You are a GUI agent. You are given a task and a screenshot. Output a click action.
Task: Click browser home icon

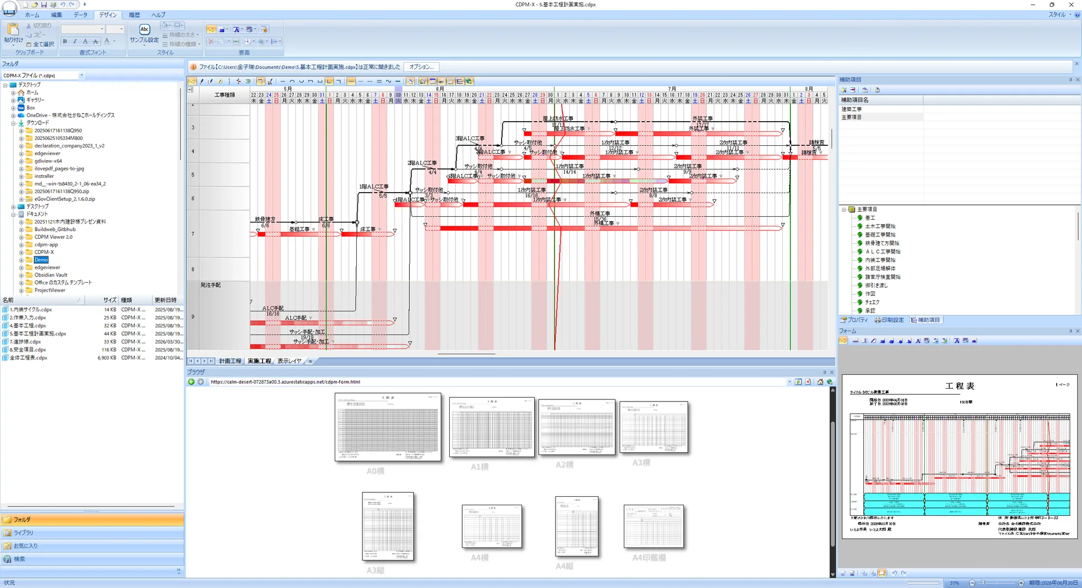click(820, 382)
